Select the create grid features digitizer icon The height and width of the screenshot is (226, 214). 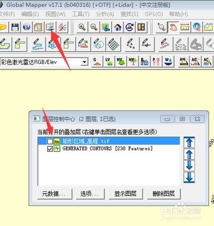[113, 44]
